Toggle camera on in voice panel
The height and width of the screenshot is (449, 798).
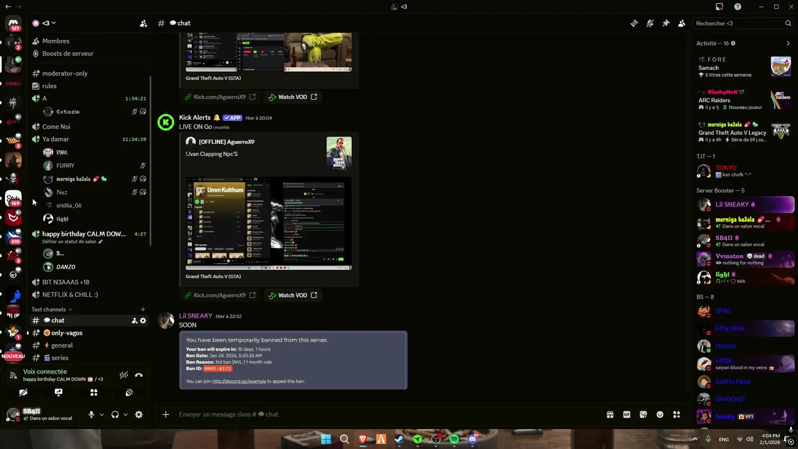23,392
